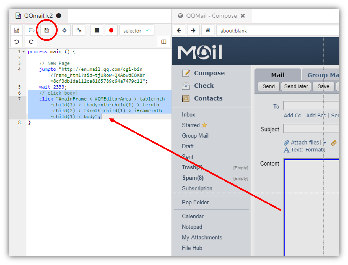Click the Send button
Screen dimensions: 348x265
(268, 86)
